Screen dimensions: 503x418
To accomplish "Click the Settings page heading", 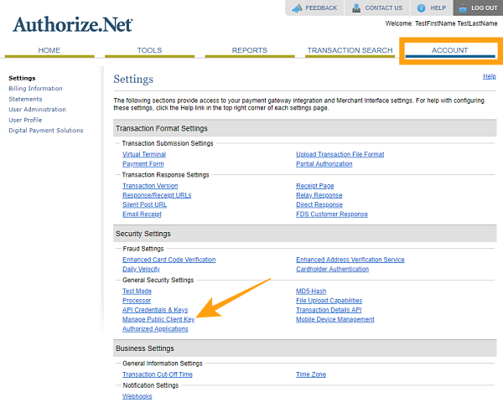I will coord(133,80).
